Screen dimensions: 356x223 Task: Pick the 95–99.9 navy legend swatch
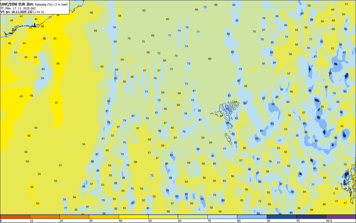point(311,217)
